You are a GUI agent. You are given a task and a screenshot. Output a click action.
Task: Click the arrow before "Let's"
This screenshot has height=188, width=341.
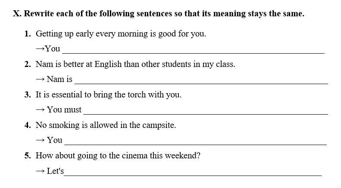point(40,171)
